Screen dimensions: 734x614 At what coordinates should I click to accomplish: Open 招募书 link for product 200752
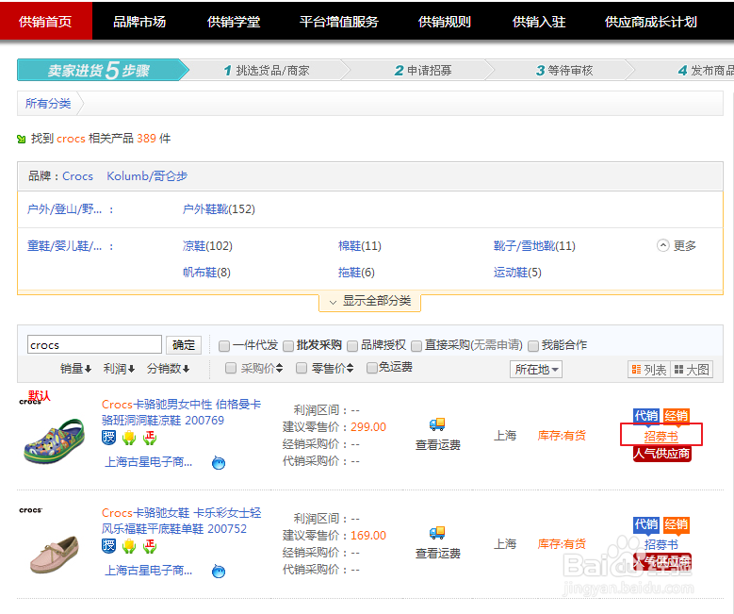pos(661,544)
